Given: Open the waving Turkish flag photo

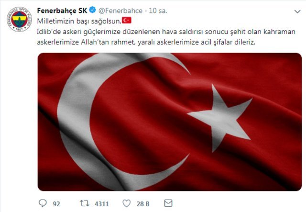Looking at the screenshot, I should [x=170, y=122].
